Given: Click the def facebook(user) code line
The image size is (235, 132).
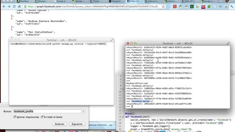Looking at the screenshot, I should tap(137, 117).
